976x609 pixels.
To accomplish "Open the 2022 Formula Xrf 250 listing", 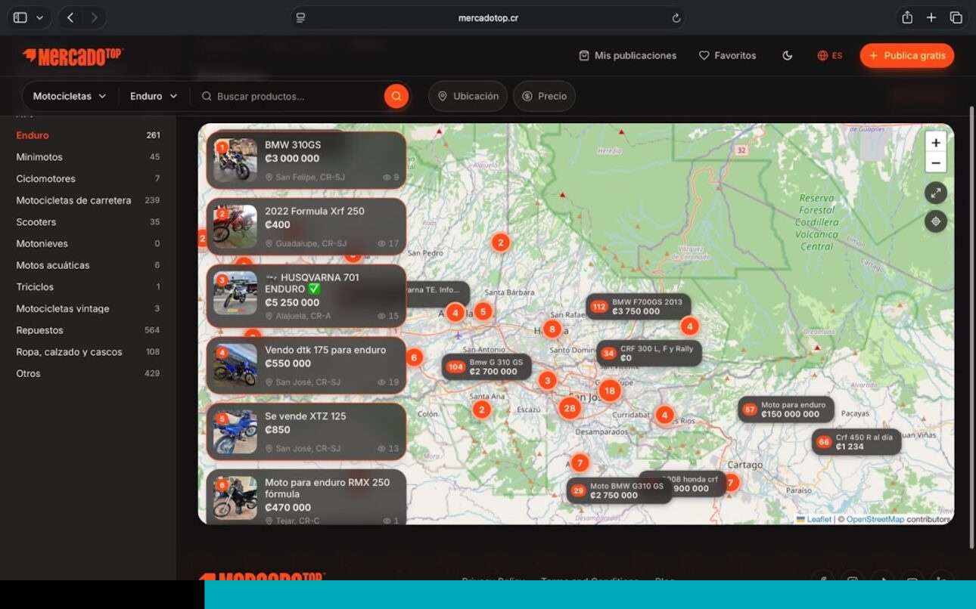I will (x=306, y=227).
